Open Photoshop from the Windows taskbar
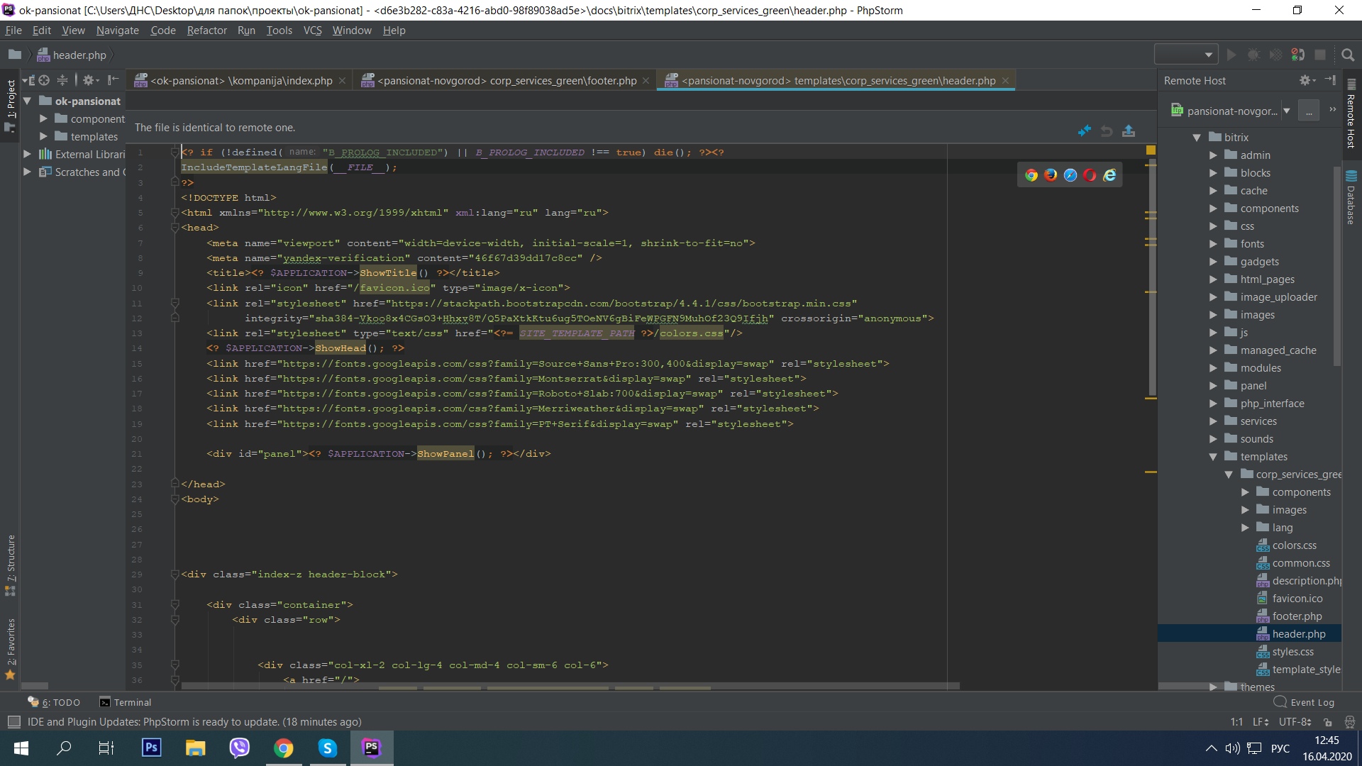1362x766 pixels. [151, 748]
